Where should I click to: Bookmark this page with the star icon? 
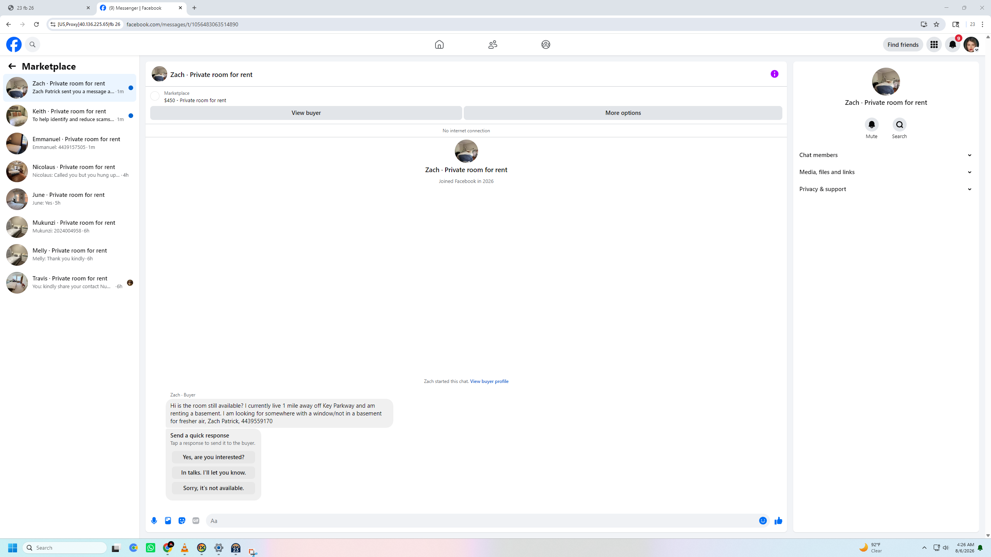(x=936, y=24)
